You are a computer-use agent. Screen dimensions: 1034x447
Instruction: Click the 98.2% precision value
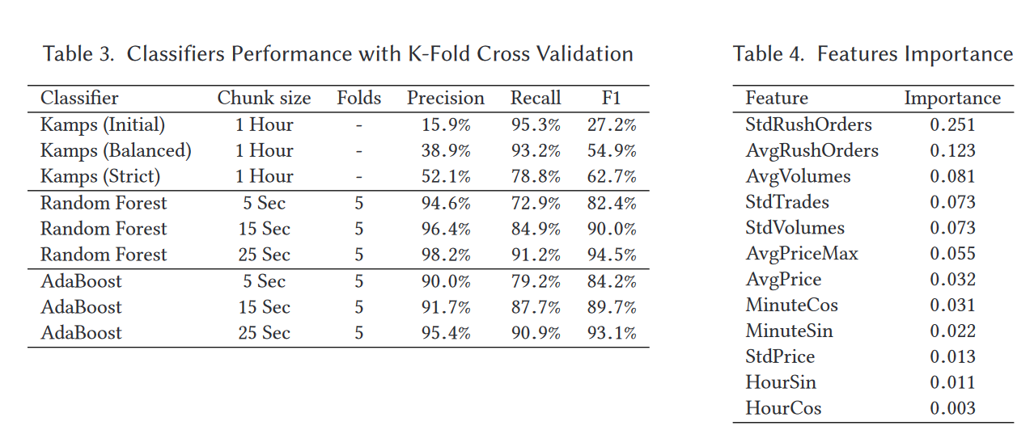[x=446, y=255]
